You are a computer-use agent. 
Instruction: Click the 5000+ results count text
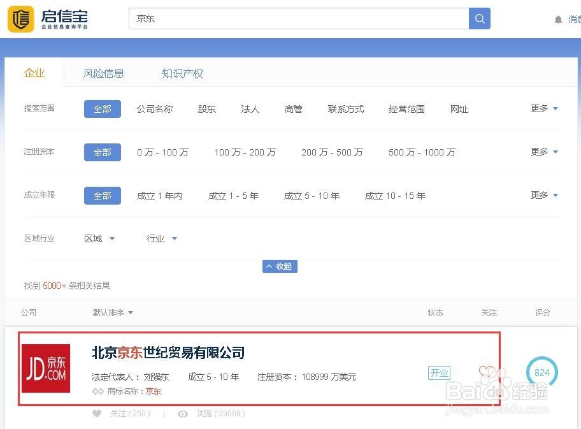[55, 286]
